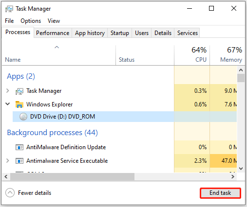Select the DVD Drive (D:) DVD_ROM row
247x207 pixels.
coord(125,117)
